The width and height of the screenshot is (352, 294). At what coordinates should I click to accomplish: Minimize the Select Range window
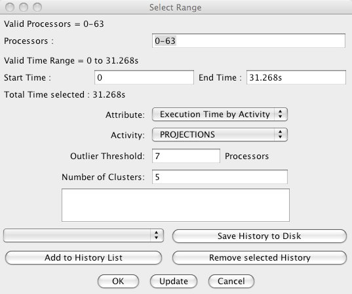tap(24, 7)
